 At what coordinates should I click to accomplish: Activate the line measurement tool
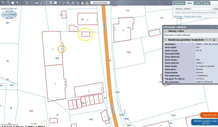coord(27,3)
